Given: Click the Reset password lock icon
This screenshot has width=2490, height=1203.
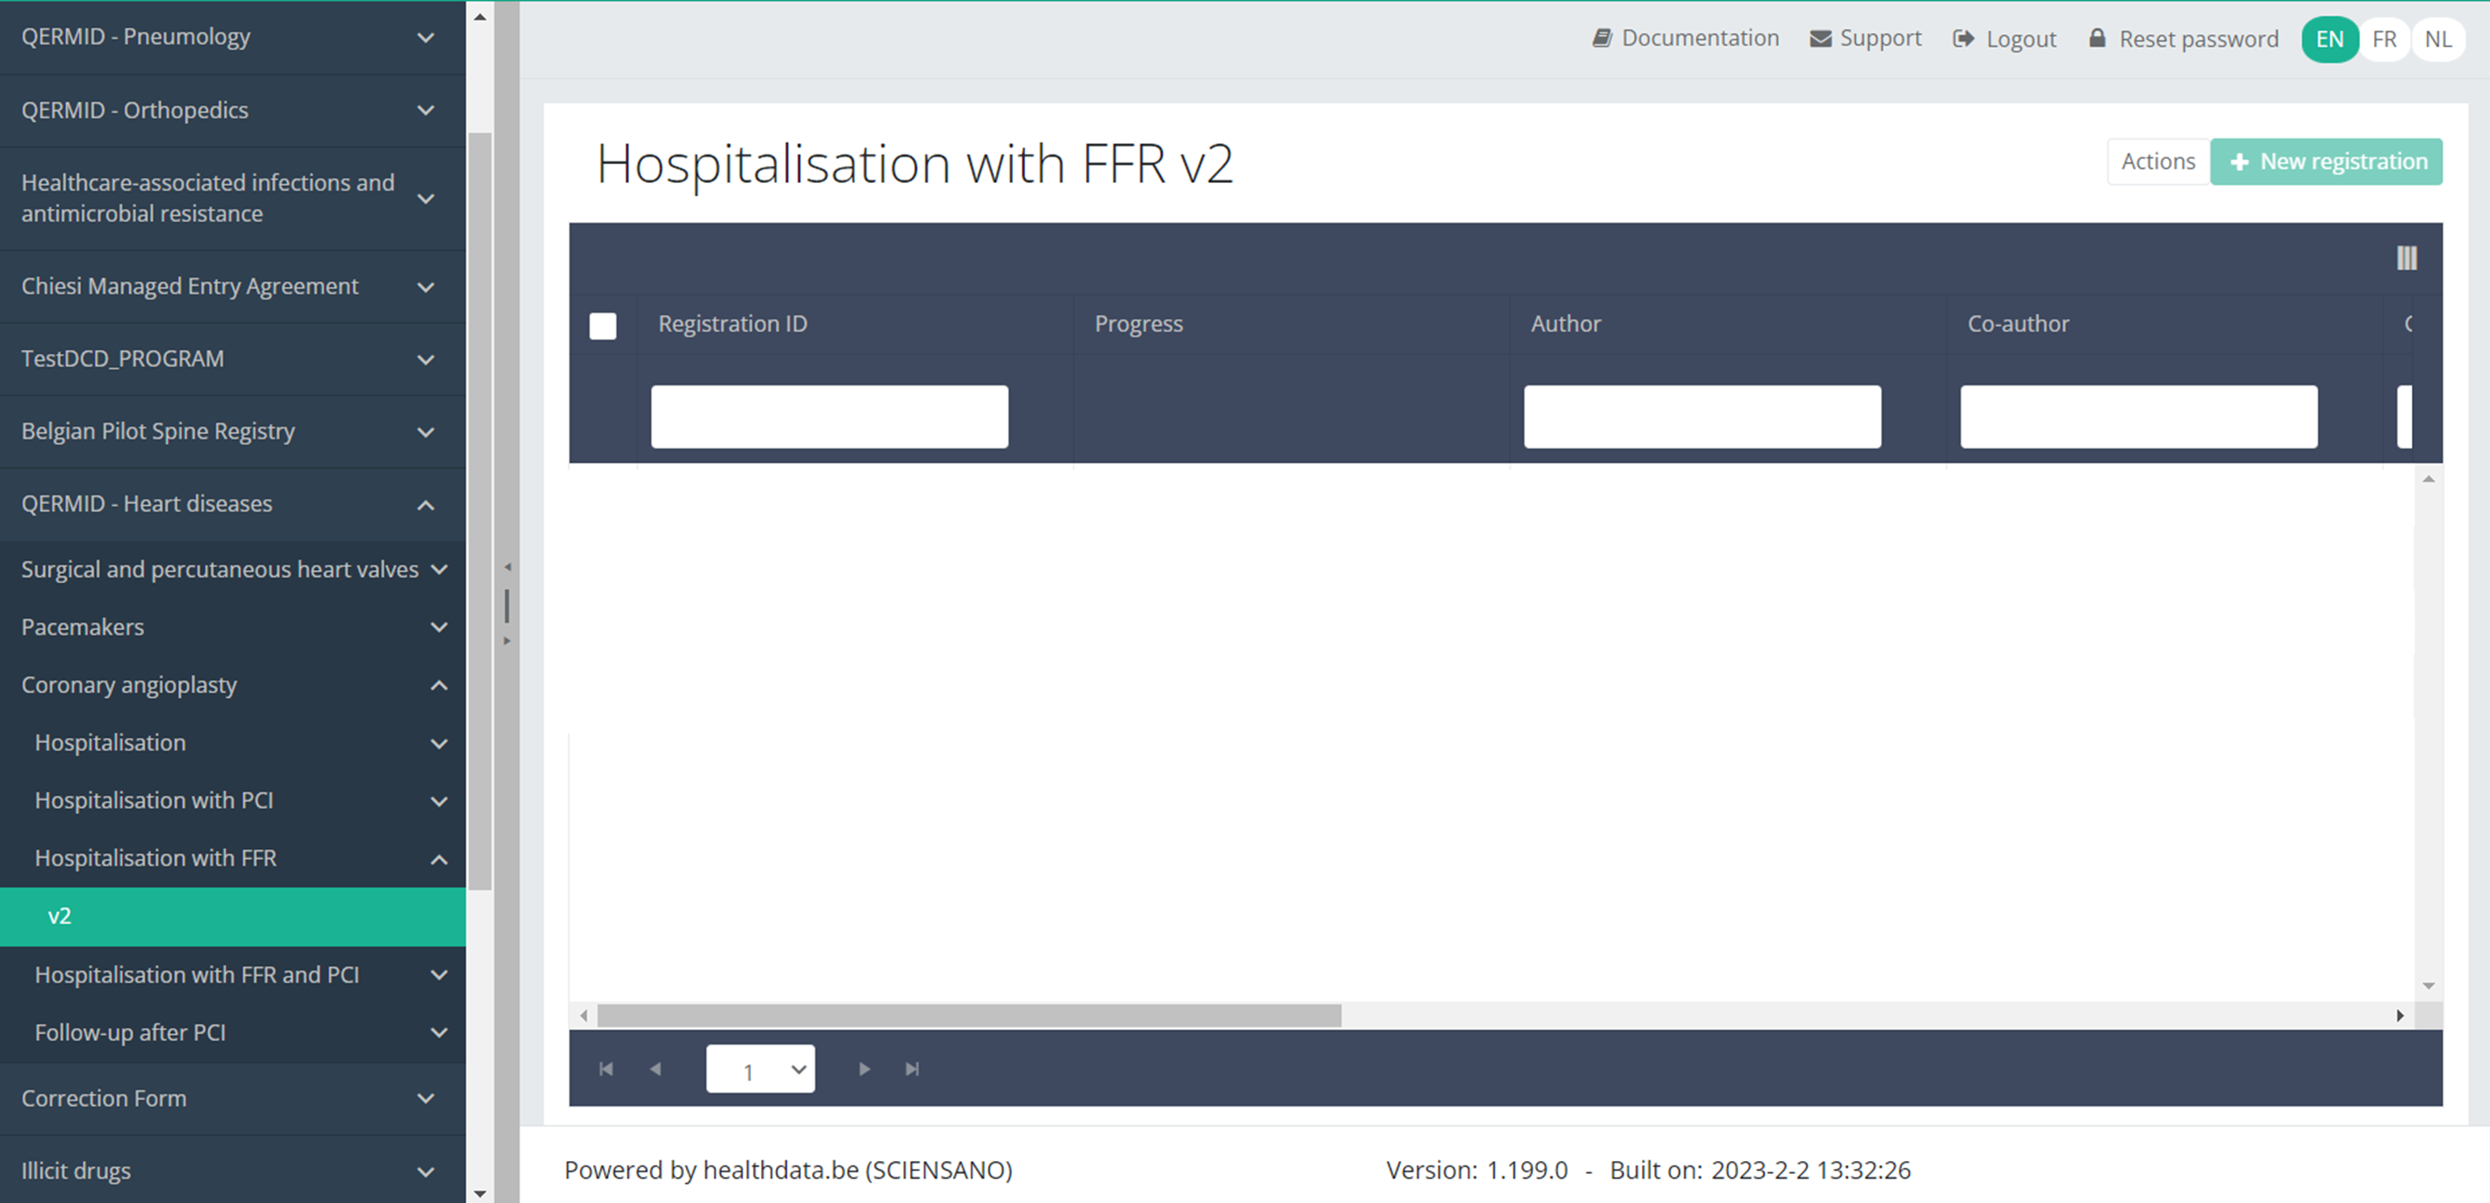Looking at the screenshot, I should 2096,39.
